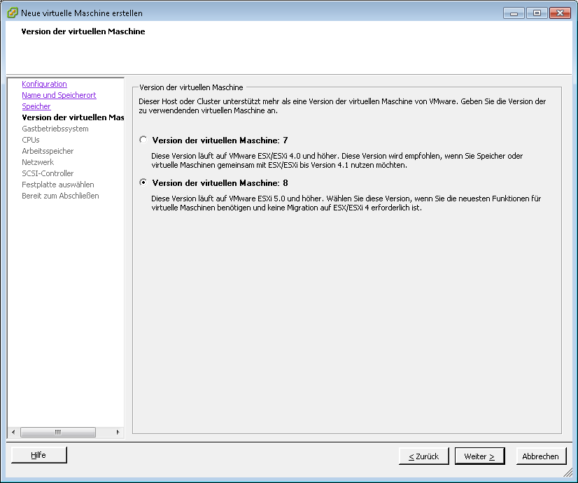Jump back to the Speicher step
Viewport: 578px width, 483px height.
[x=36, y=106]
